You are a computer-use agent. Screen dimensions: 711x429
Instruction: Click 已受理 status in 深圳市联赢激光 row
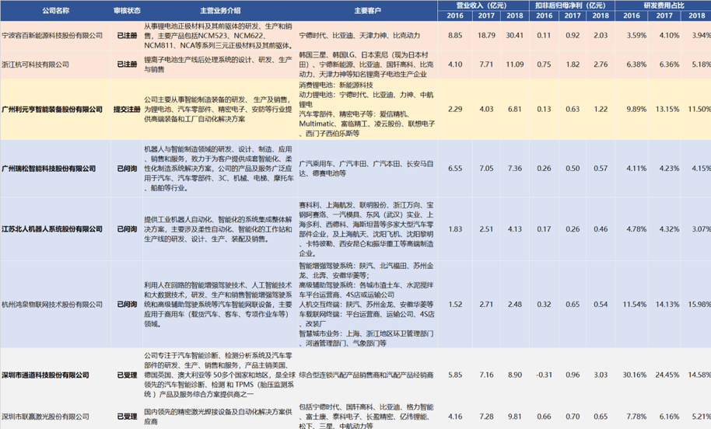click(127, 417)
